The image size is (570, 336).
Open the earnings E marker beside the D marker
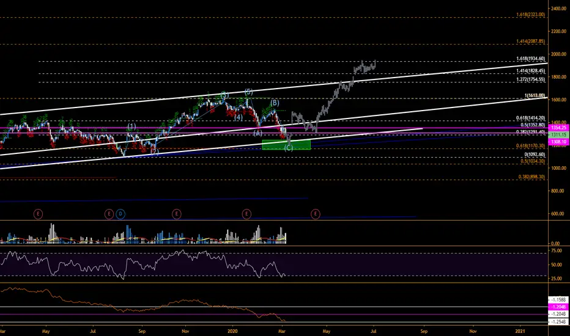click(x=109, y=214)
